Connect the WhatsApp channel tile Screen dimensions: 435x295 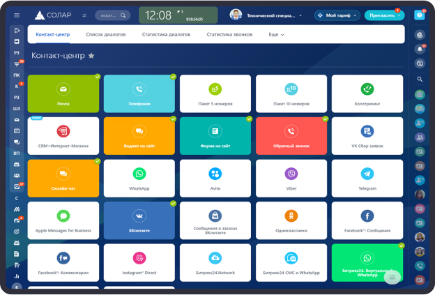click(139, 179)
